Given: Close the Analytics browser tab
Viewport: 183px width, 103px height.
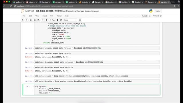Looking at the screenshot, I should pyautogui.click(x=89, y=2).
